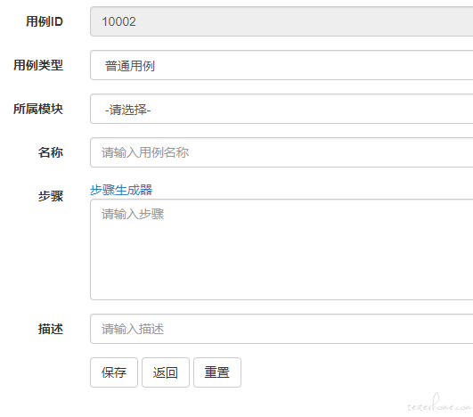Click the 返回 button to go back
The height and width of the screenshot is (417, 473).
click(x=166, y=372)
